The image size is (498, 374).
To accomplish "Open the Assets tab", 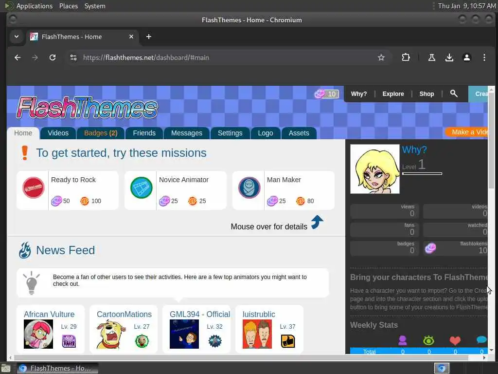I will coord(299,133).
